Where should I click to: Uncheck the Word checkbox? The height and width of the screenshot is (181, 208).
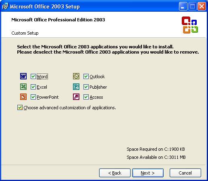pyautogui.click(x=33, y=76)
